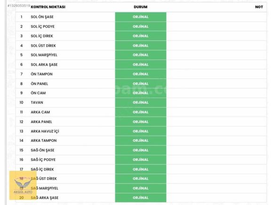Viewport: 273px width, 205px height.
Task: Select the SAĞ ÖN ŞASE row label
Action: pyautogui.click(x=43, y=150)
